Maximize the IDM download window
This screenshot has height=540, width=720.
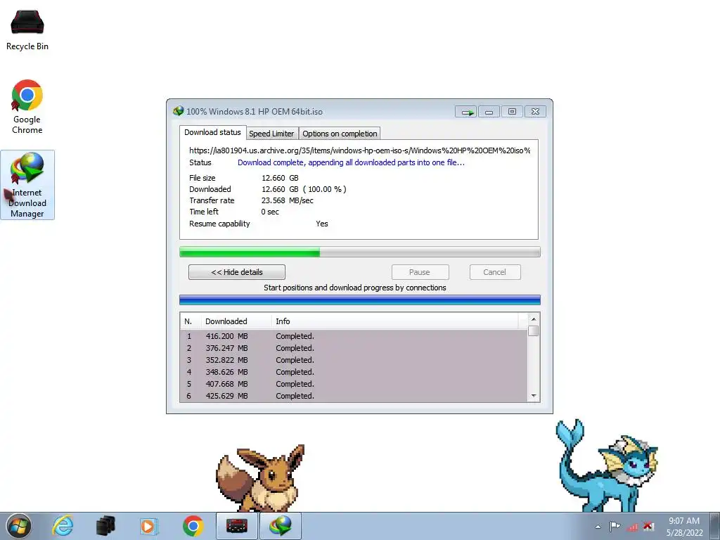pos(512,112)
